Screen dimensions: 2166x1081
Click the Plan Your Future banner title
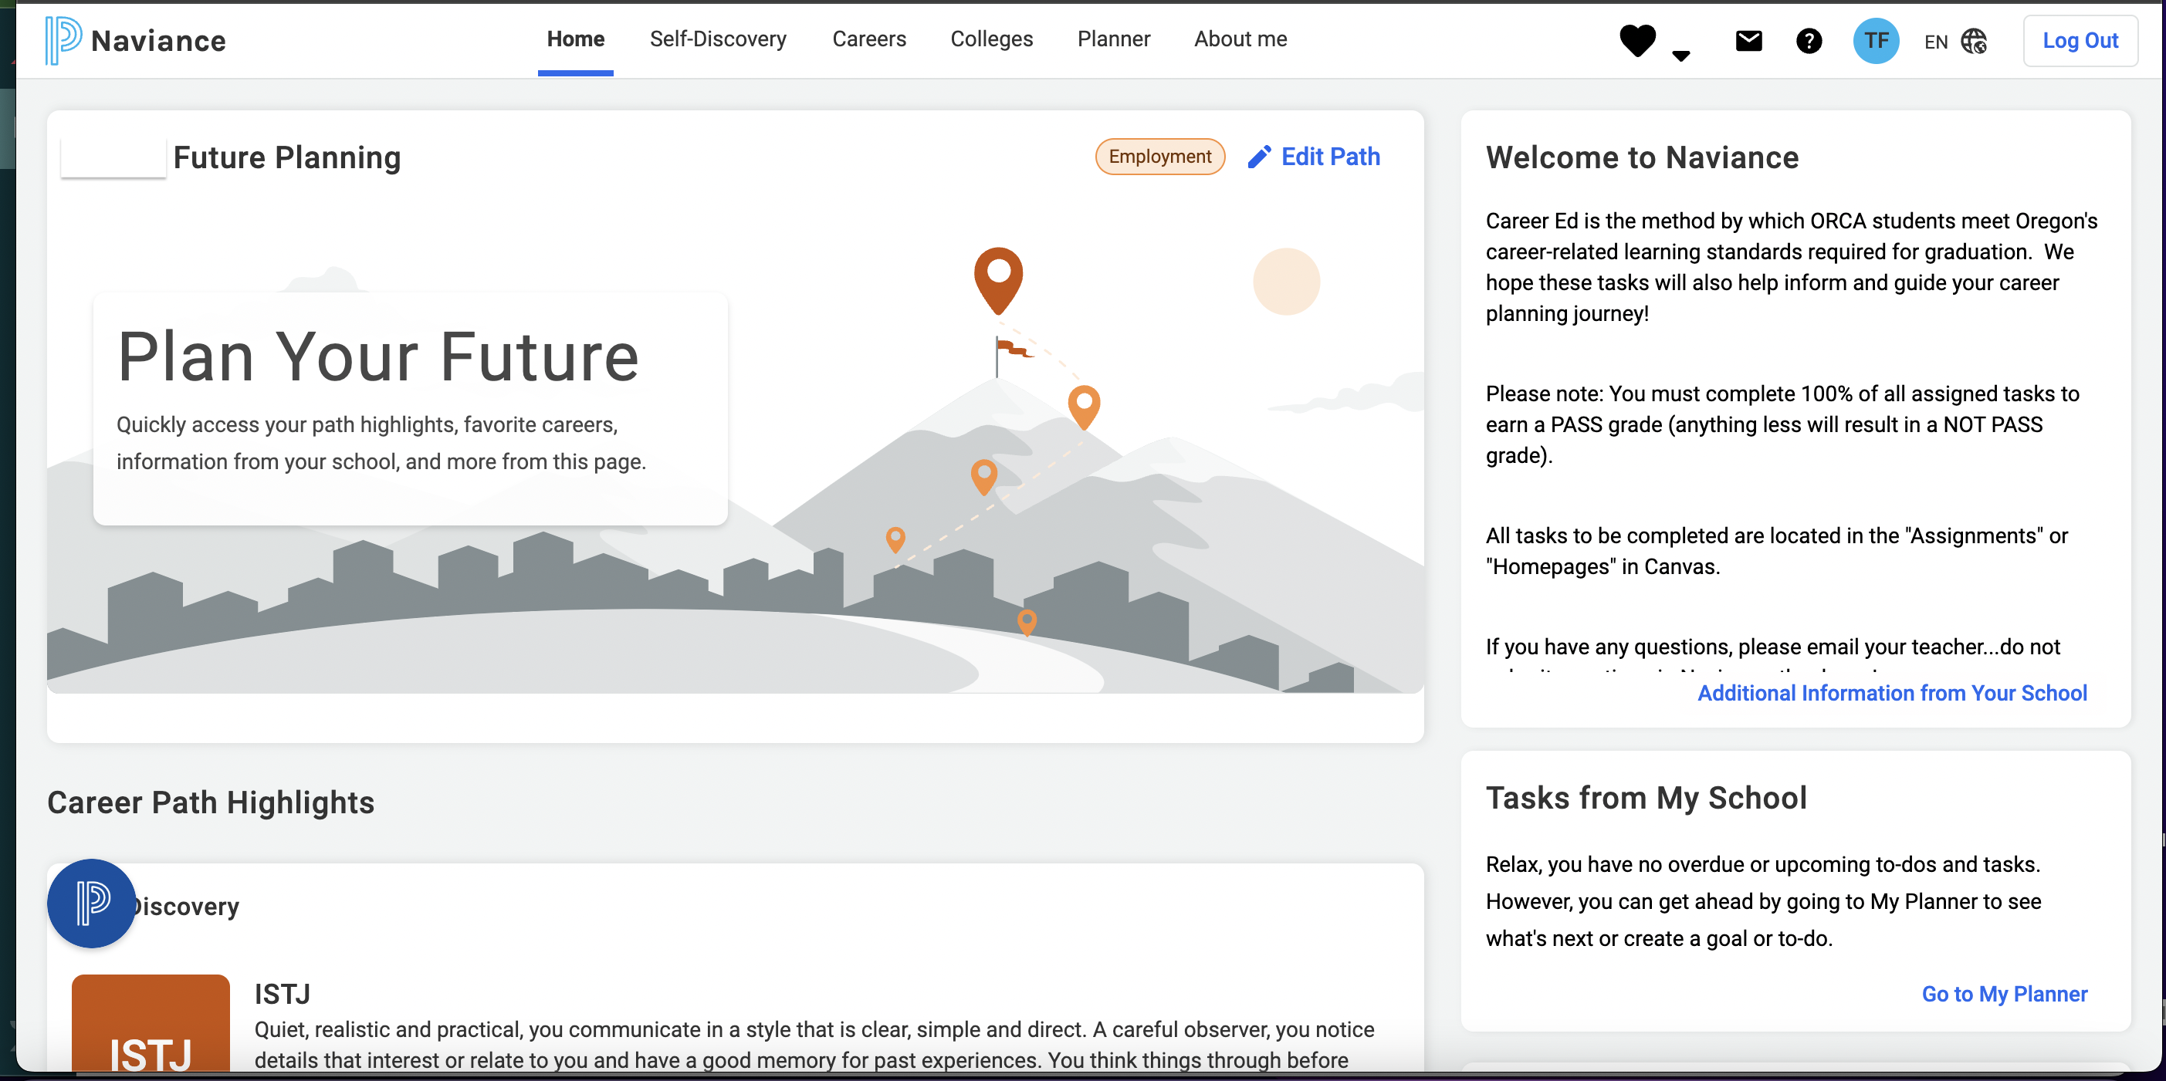(378, 356)
